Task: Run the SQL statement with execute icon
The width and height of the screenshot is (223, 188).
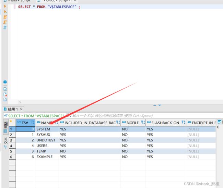Action: click(x=5, y=6)
